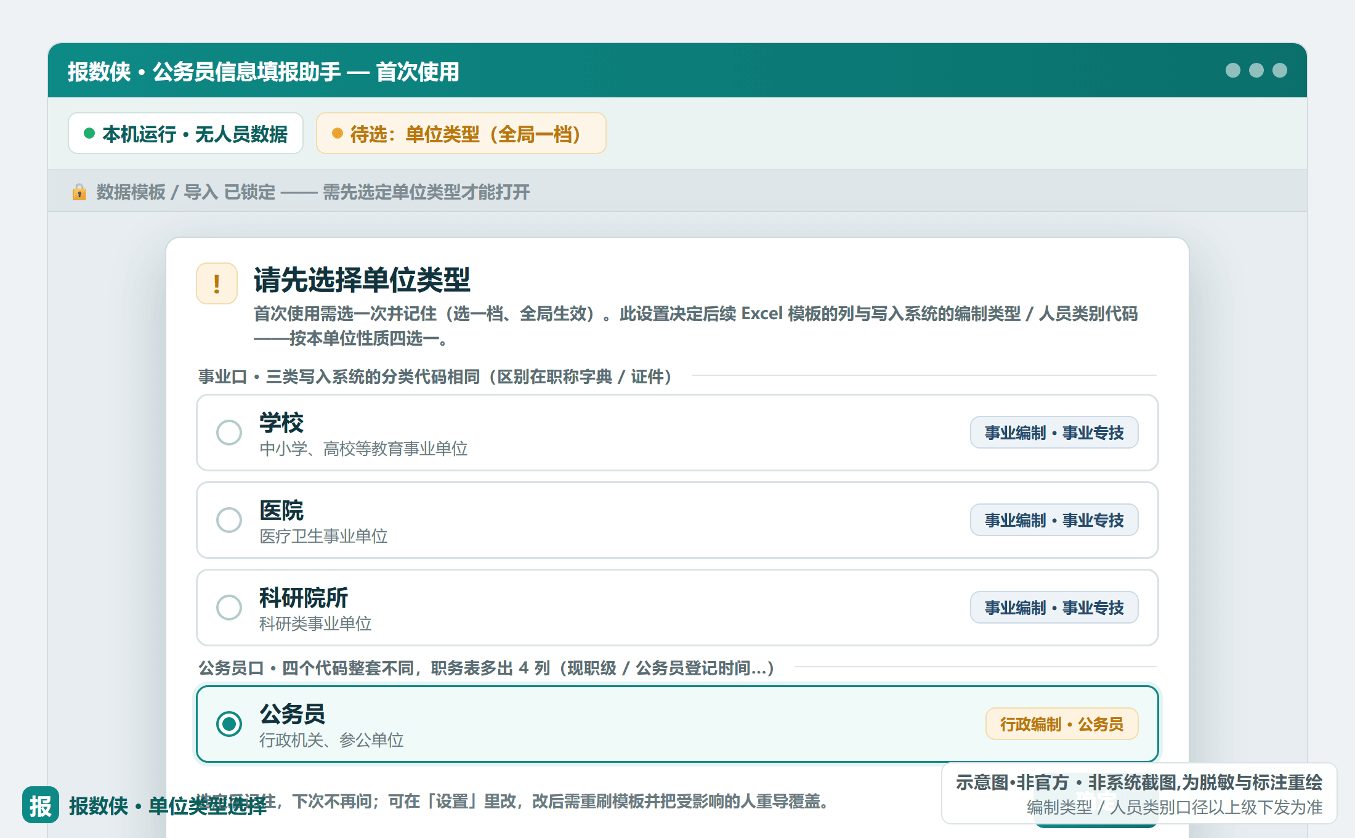This screenshot has height=838, width=1355.
Task: Click the 事业口·三类写入系统 section label
Action: [435, 376]
